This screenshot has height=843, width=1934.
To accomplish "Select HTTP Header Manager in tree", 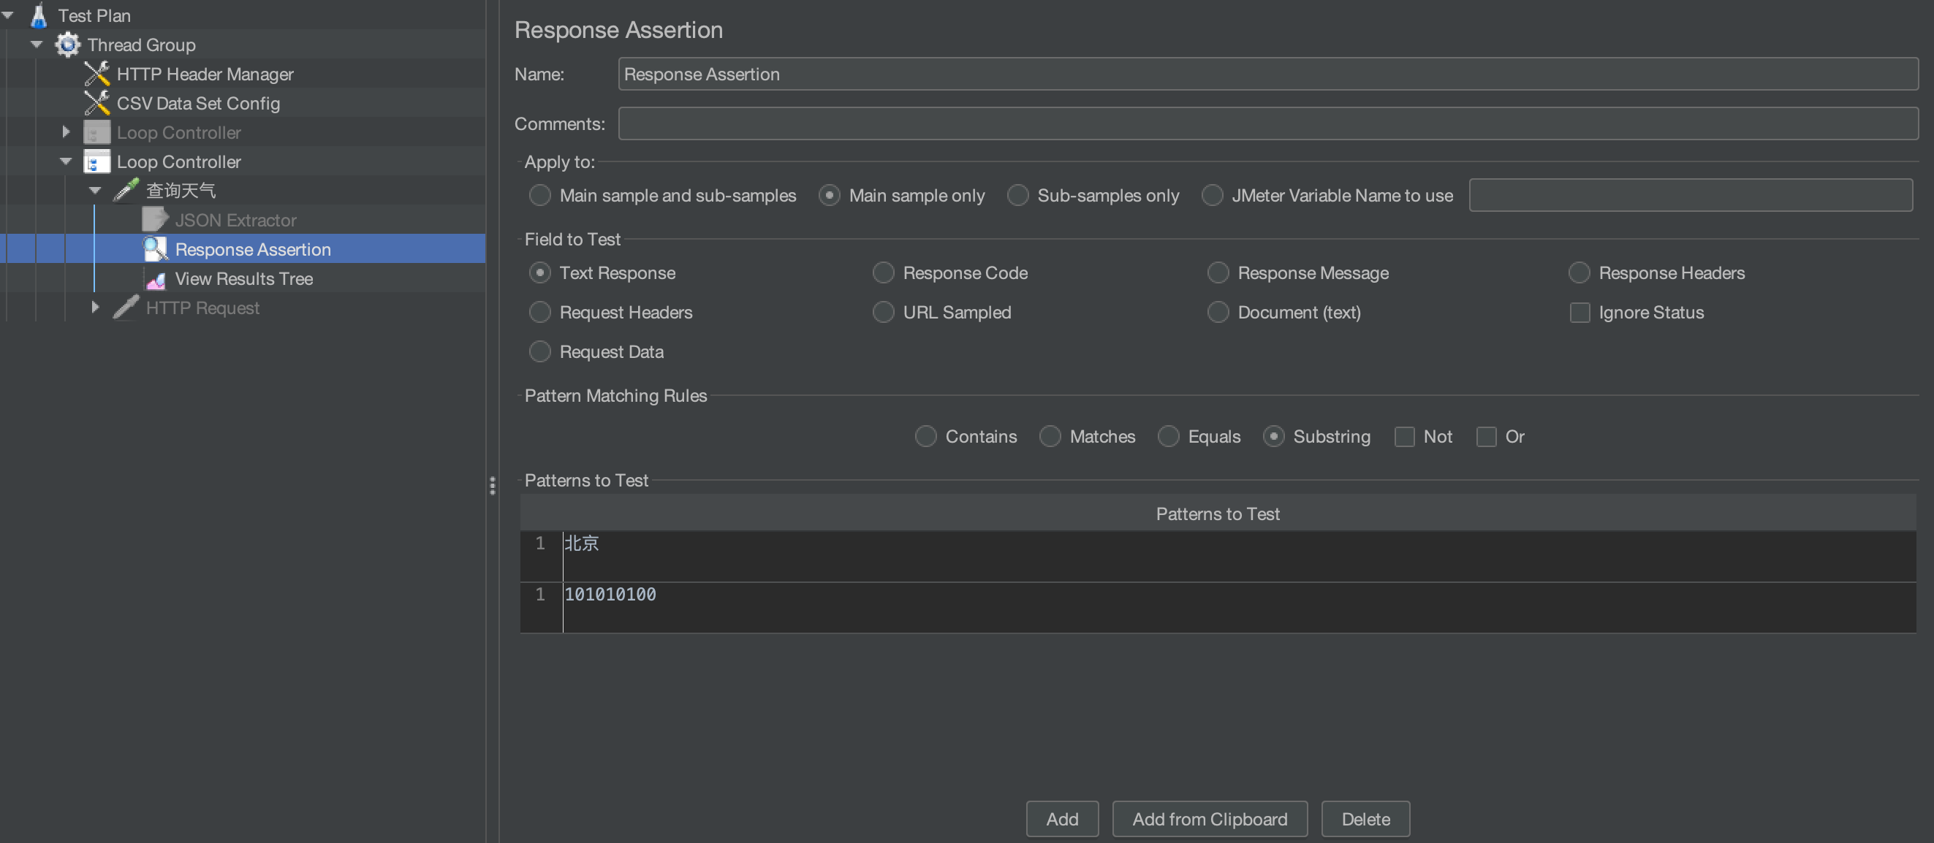I will pyautogui.click(x=205, y=74).
